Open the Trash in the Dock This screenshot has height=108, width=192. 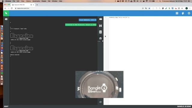2,84
